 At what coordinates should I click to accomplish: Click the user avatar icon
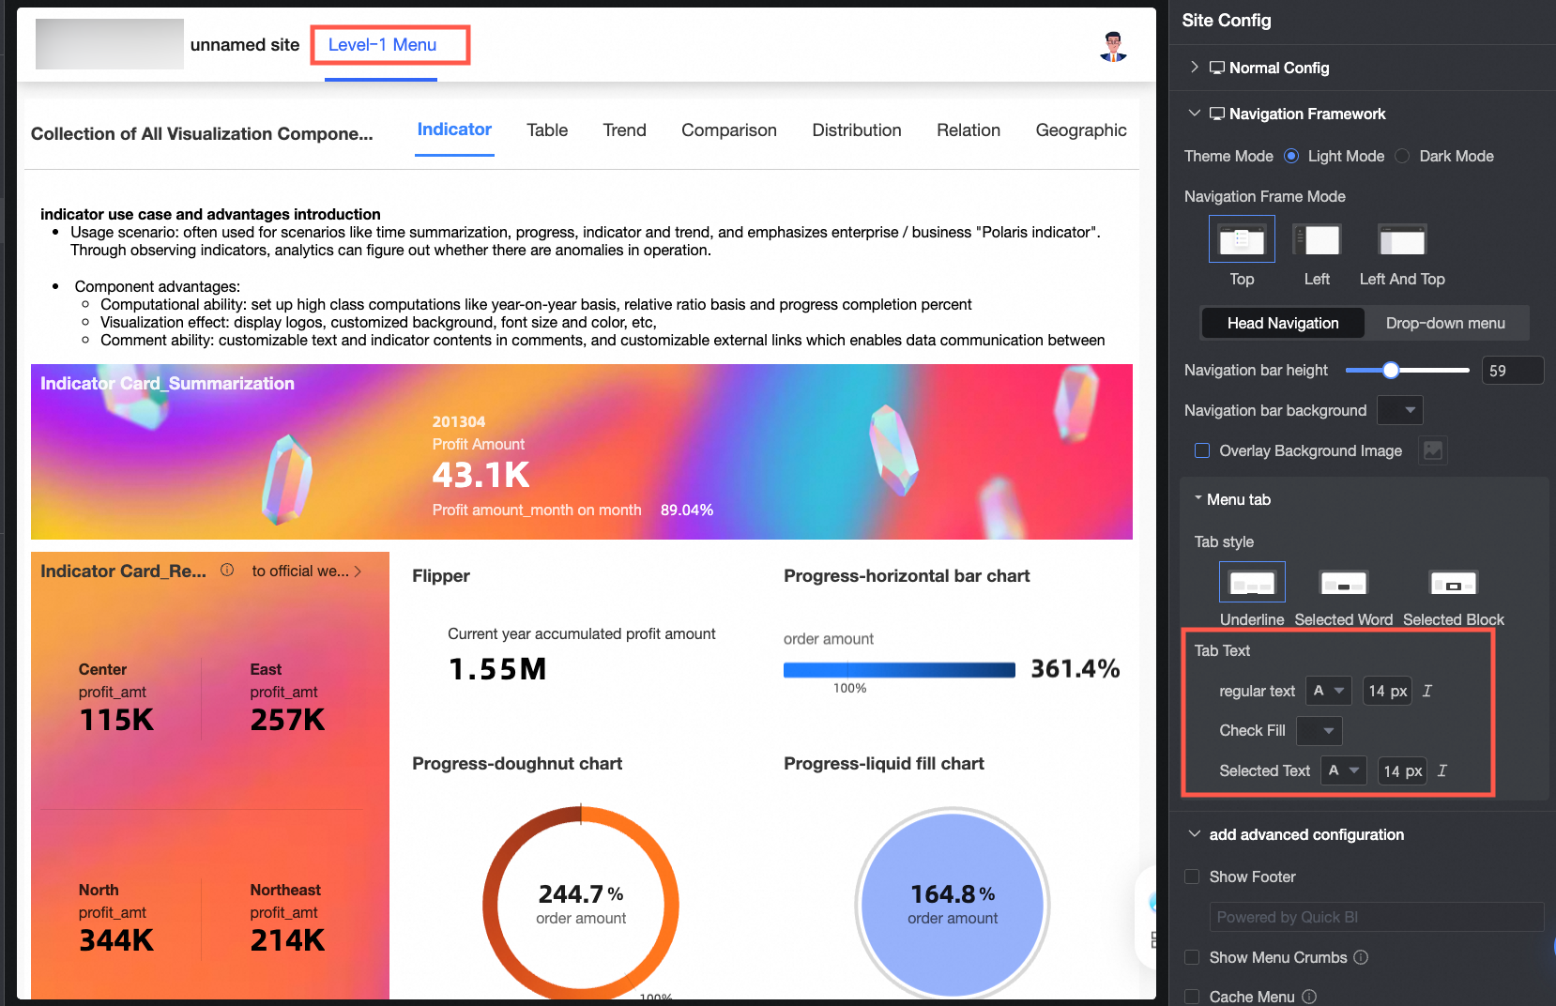tap(1113, 46)
